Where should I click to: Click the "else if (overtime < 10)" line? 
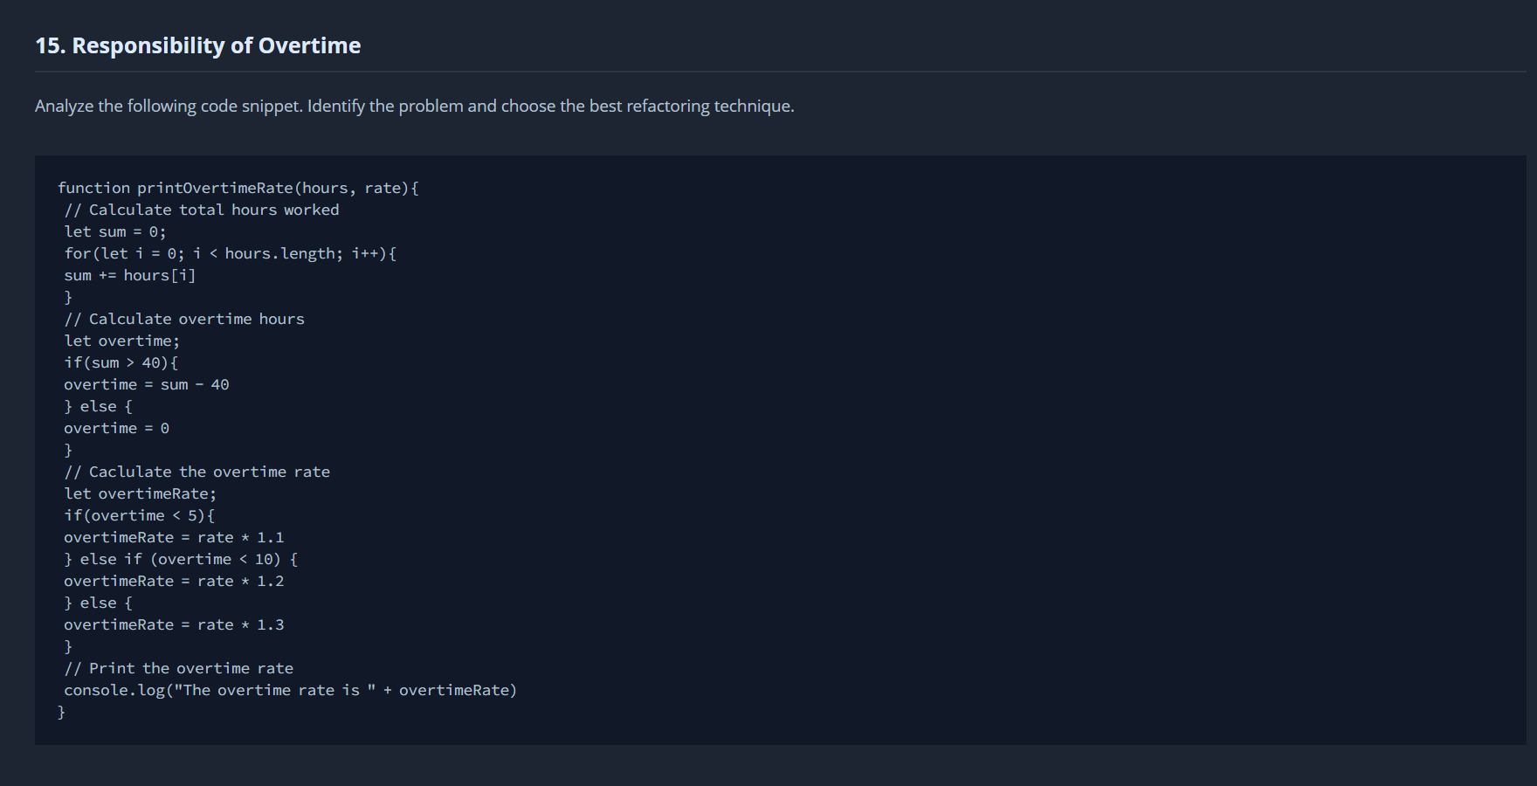pos(181,559)
